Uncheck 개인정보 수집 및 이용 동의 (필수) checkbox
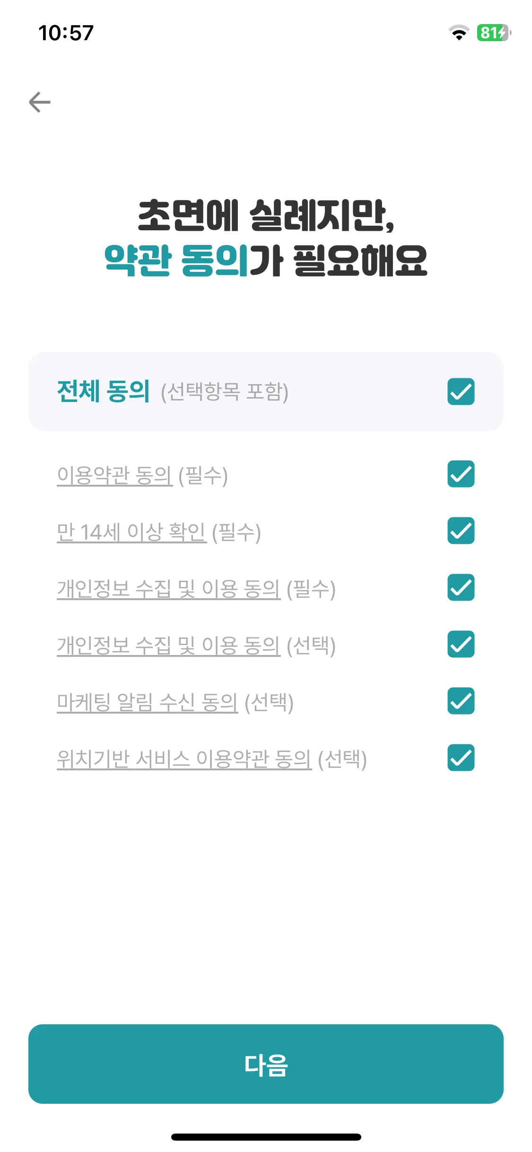The height and width of the screenshot is (1152, 532). pyautogui.click(x=461, y=587)
